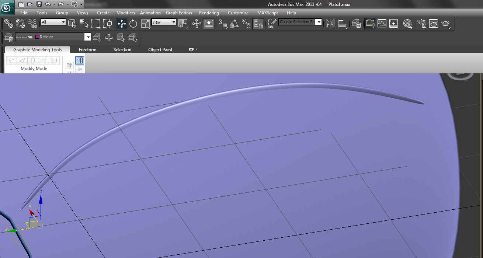The width and height of the screenshot is (483, 258).
Task: Open the Rendered Frame Window
Action: pyautogui.click(x=434, y=24)
